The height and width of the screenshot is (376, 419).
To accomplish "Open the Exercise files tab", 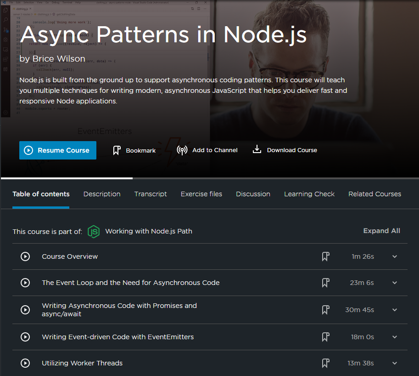I will click(x=201, y=194).
